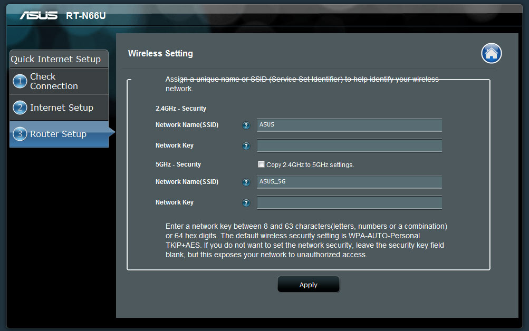The image size is (529, 331).
Task: Open help for 2.4GHz Network Key
Action: [246, 146]
